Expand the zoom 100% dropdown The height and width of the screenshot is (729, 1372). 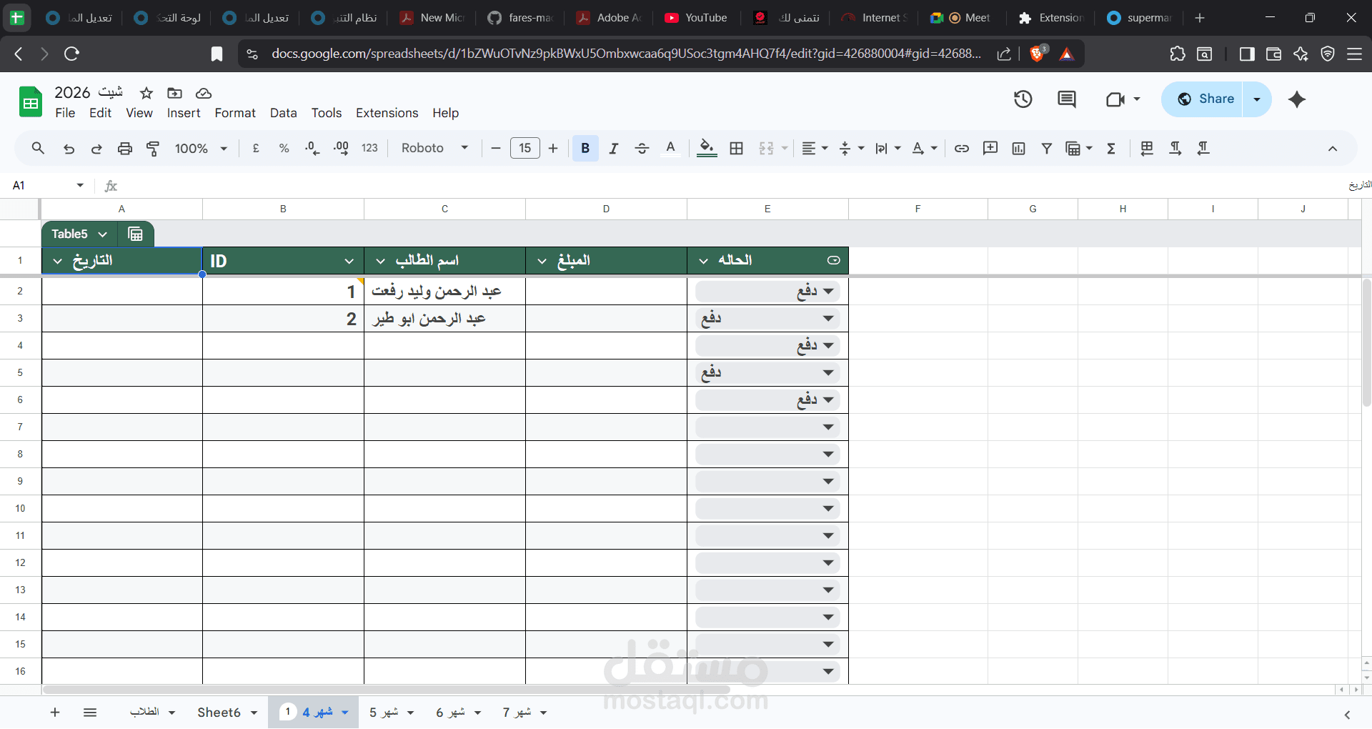(201, 148)
